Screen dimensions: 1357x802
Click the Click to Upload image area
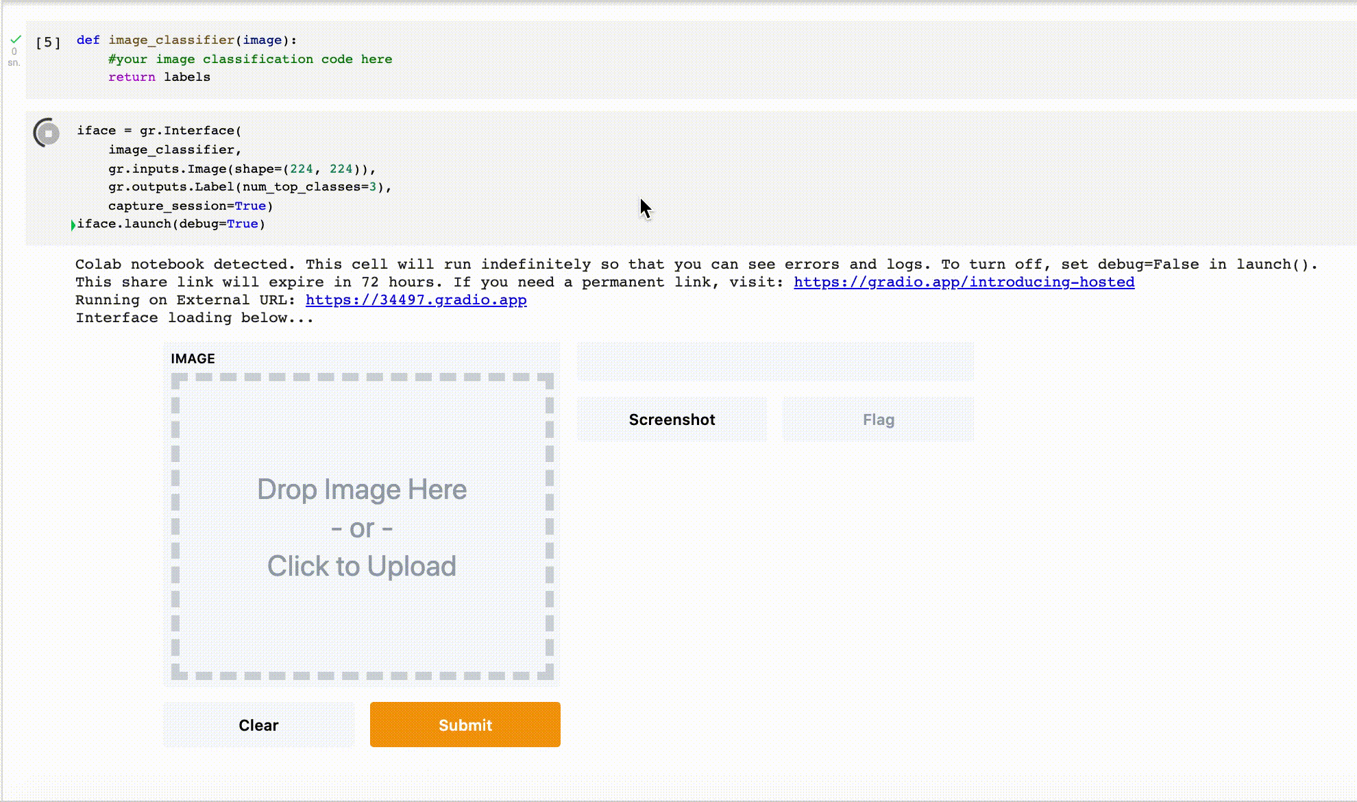tap(362, 566)
